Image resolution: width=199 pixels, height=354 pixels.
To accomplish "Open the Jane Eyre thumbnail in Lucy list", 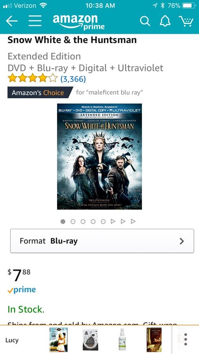I will coord(154,340).
